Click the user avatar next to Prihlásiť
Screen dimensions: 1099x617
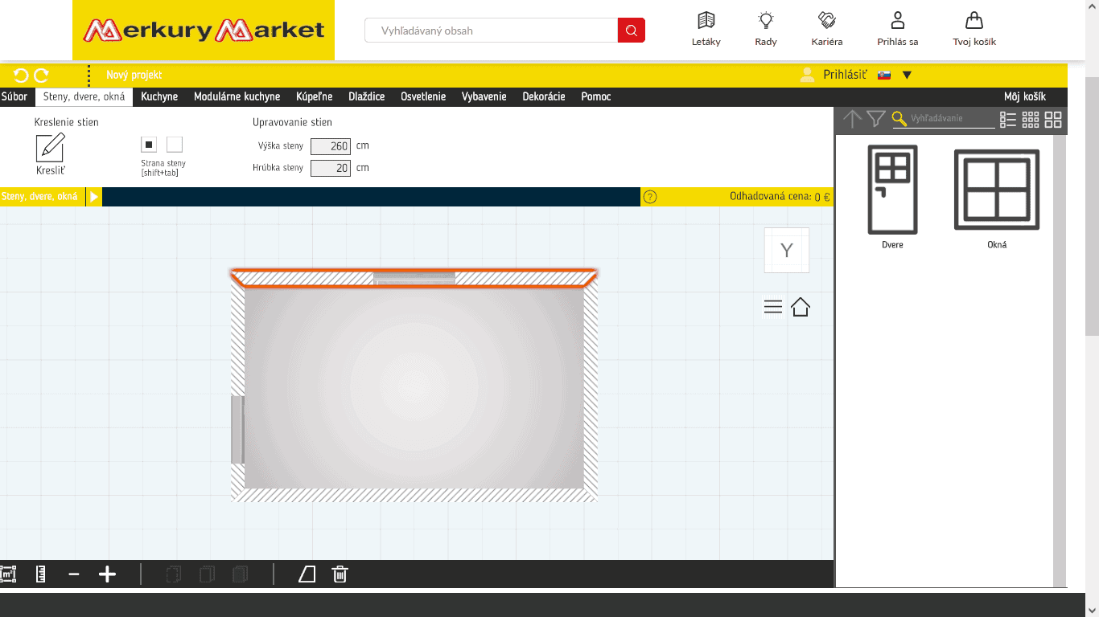coord(807,75)
